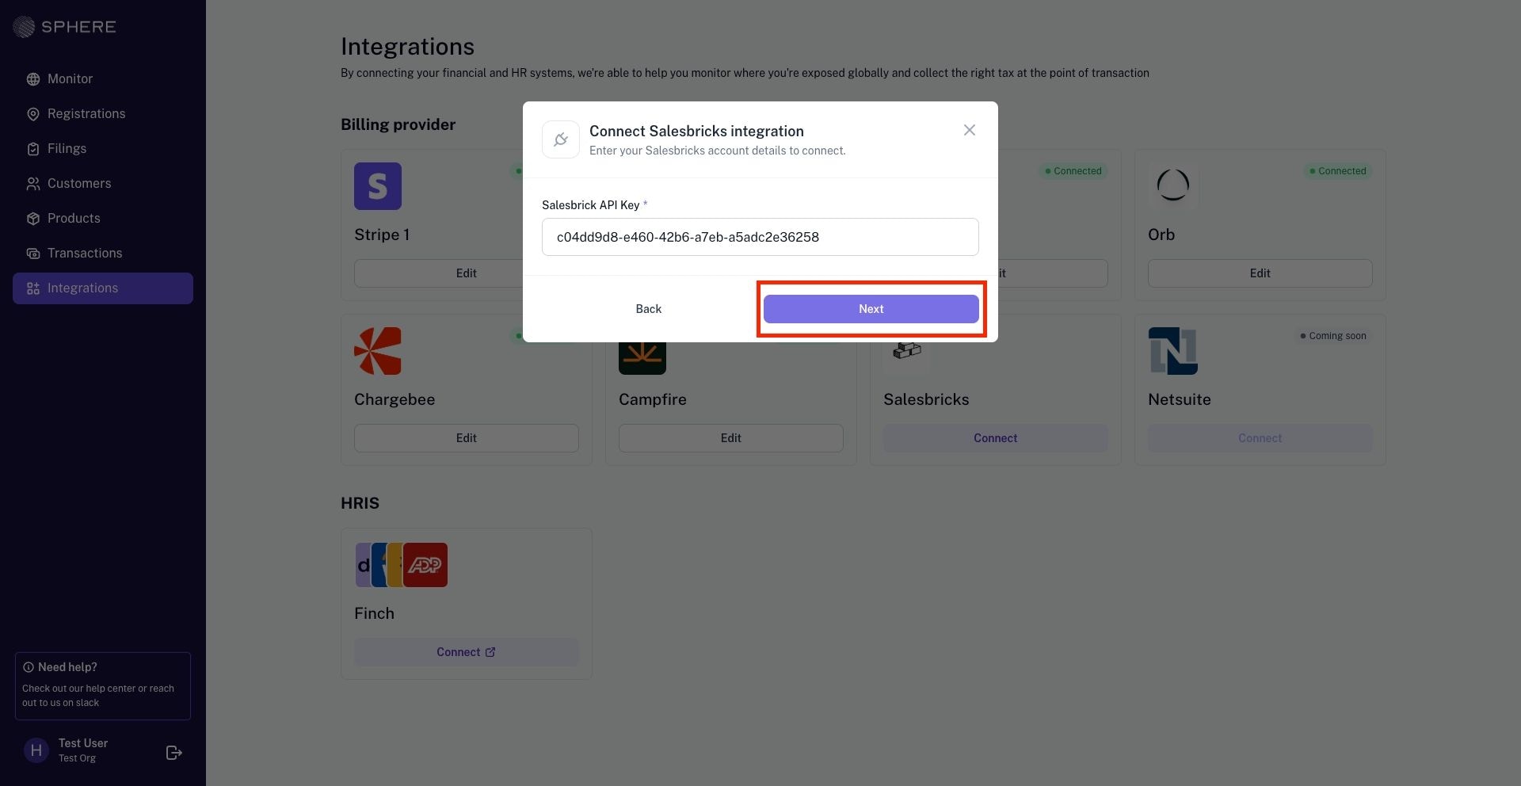Click the Stripe logo thumbnail

[x=378, y=186]
